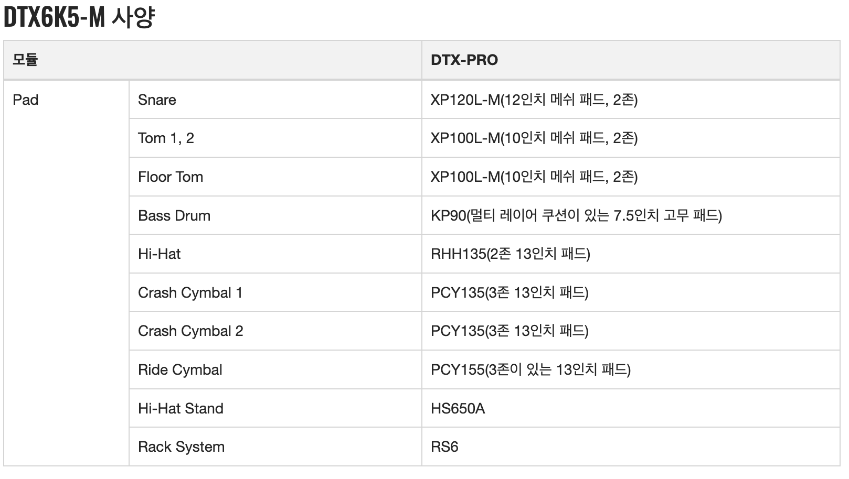
Task: Click the KP90 bass drum value
Action: point(576,215)
